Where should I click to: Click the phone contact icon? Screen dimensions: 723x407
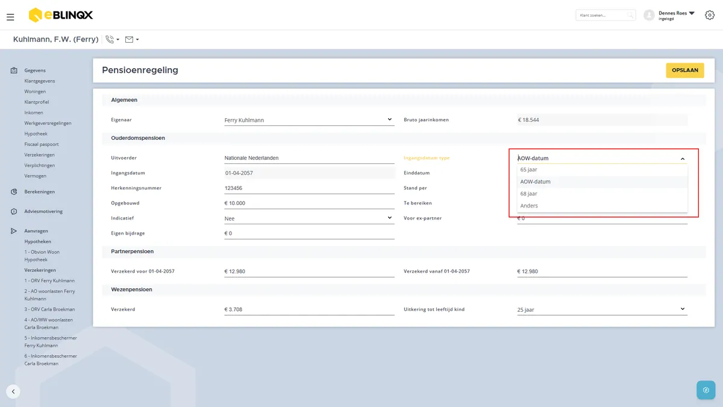[110, 39]
